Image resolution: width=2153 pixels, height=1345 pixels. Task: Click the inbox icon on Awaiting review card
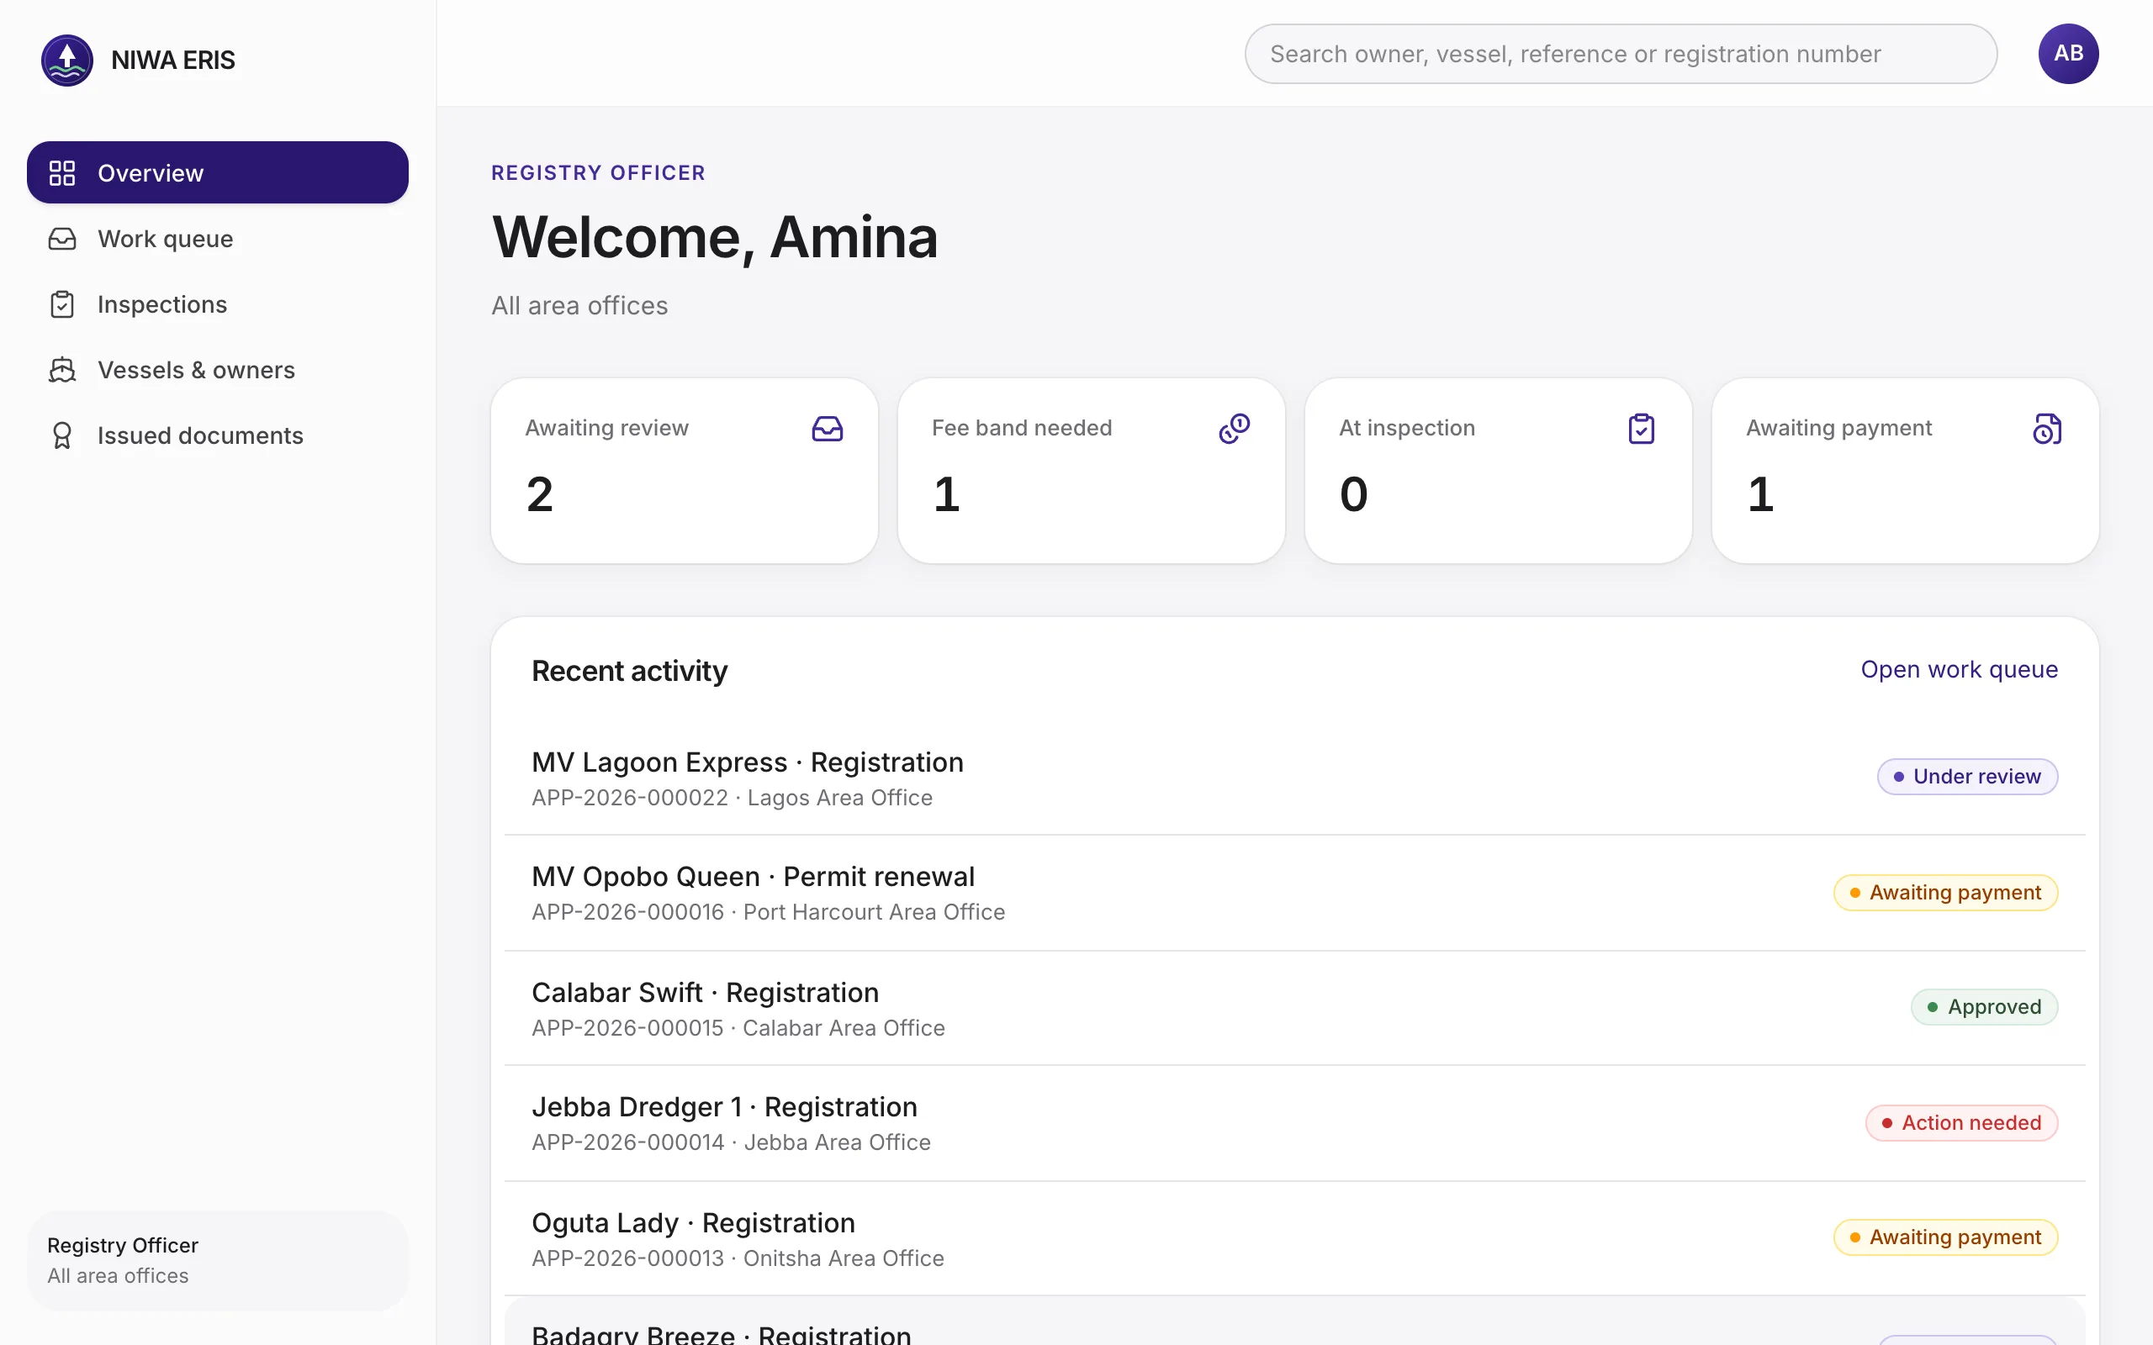(828, 429)
